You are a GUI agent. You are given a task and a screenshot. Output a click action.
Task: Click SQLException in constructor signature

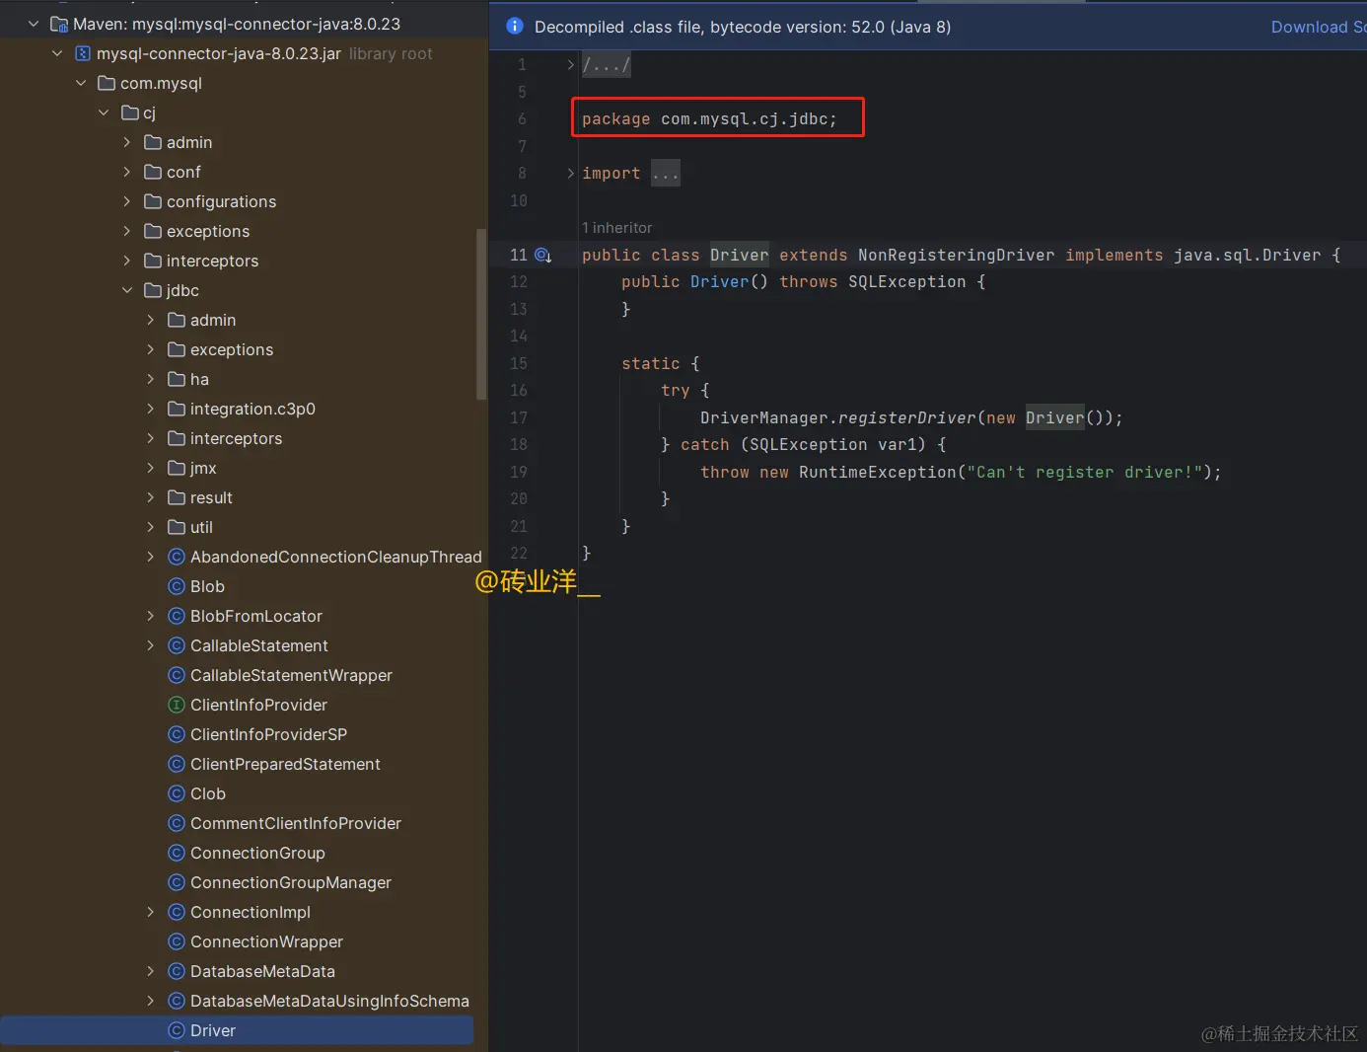pyautogui.click(x=906, y=282)
